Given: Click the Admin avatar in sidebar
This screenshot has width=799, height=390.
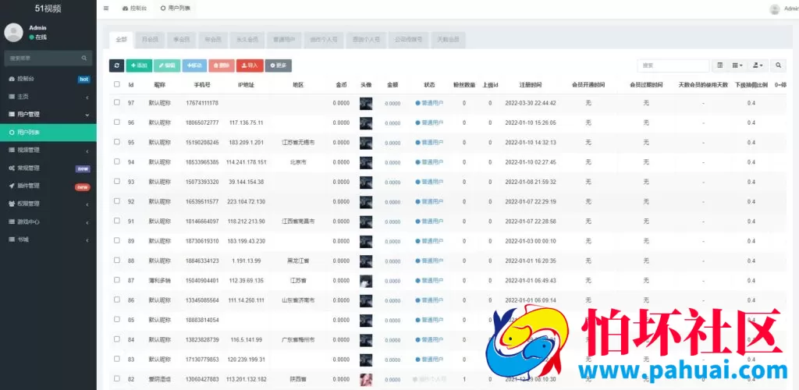Looking at the screenshot, I should (14, 32).
